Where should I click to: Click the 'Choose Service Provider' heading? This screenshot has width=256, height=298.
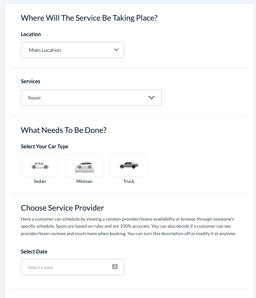point(62,207)
